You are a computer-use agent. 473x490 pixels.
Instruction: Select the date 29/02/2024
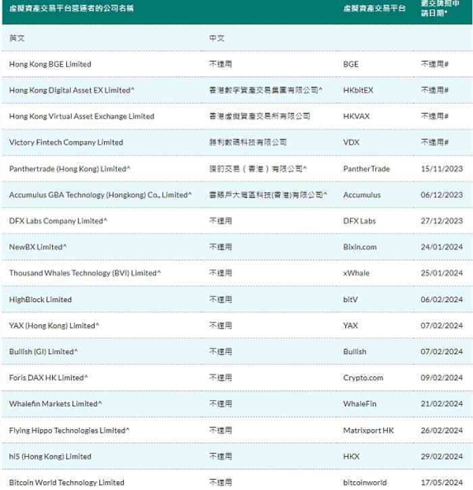(x=442, y=457)
